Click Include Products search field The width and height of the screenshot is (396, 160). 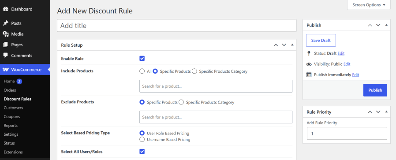[216, 86]
